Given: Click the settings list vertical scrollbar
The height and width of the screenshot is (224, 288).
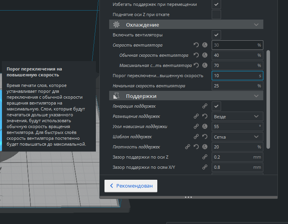Looking at the screenshot, I should 268,99.
